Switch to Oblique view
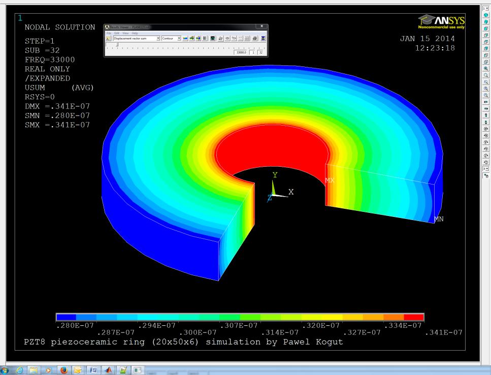Screen dimensions: 491x375 486,22
